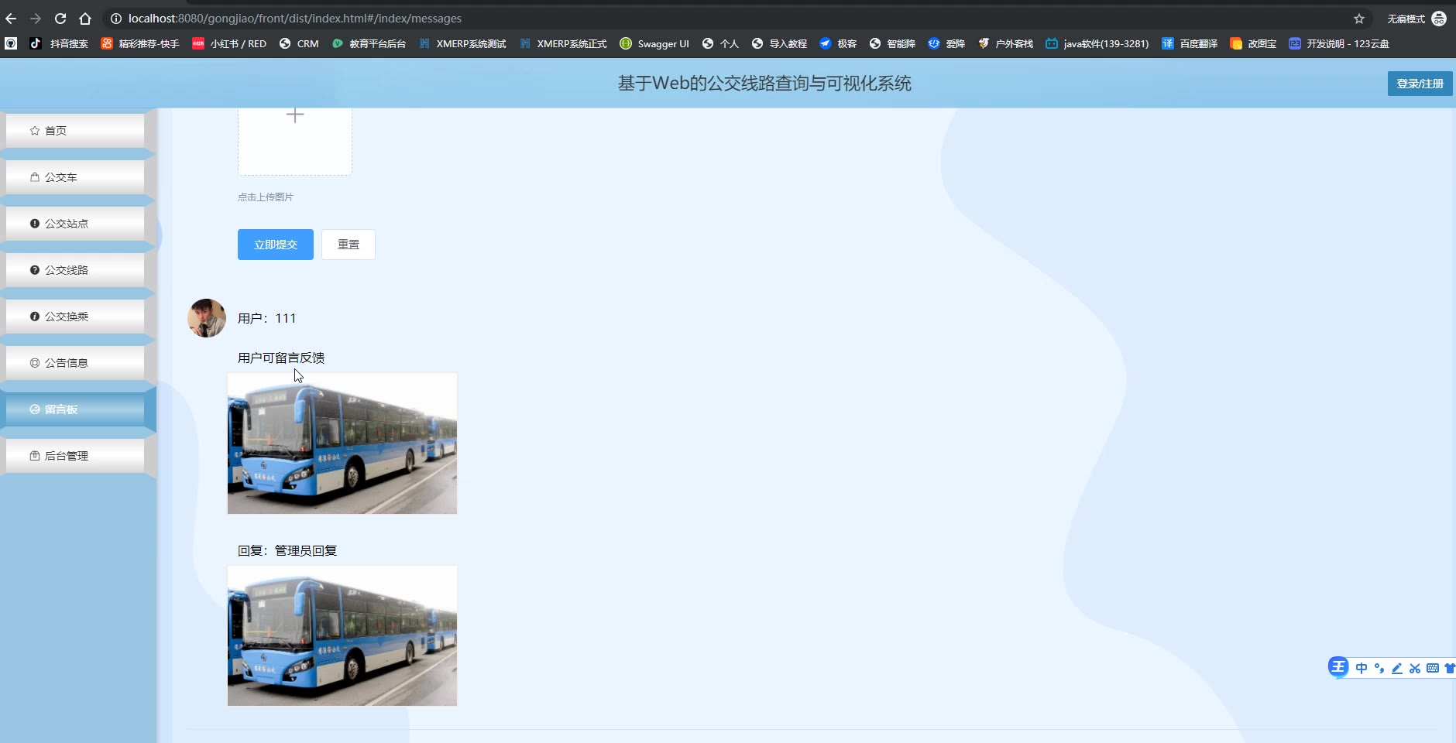This screenshot has width=1456, height=743.
Task: Open the XMERP系统测试 bookmark
Action: [x=462, y=43]
